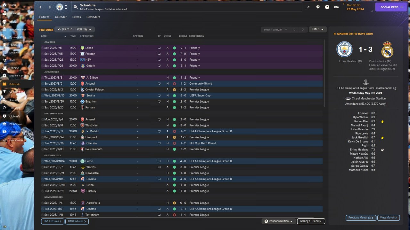Click the Manchester City club badge in header
This screenshot has height=230, width=410.
point(60,7)
